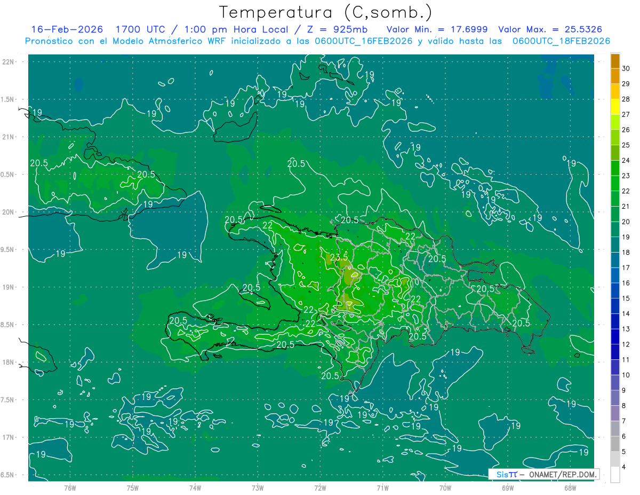Select gray swatch between 5 and 6
The height and width of the screenshot is (495, 640).
(x=615, y=444)
